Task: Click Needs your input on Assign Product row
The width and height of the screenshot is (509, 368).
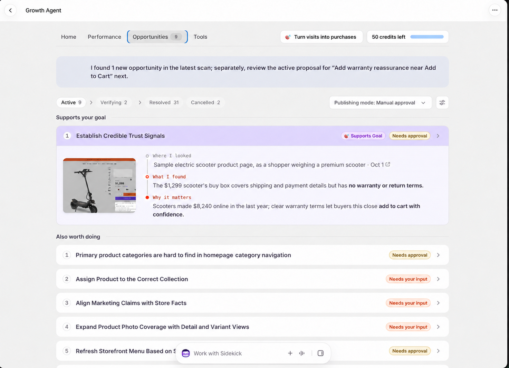Action: tap(408, 279)
